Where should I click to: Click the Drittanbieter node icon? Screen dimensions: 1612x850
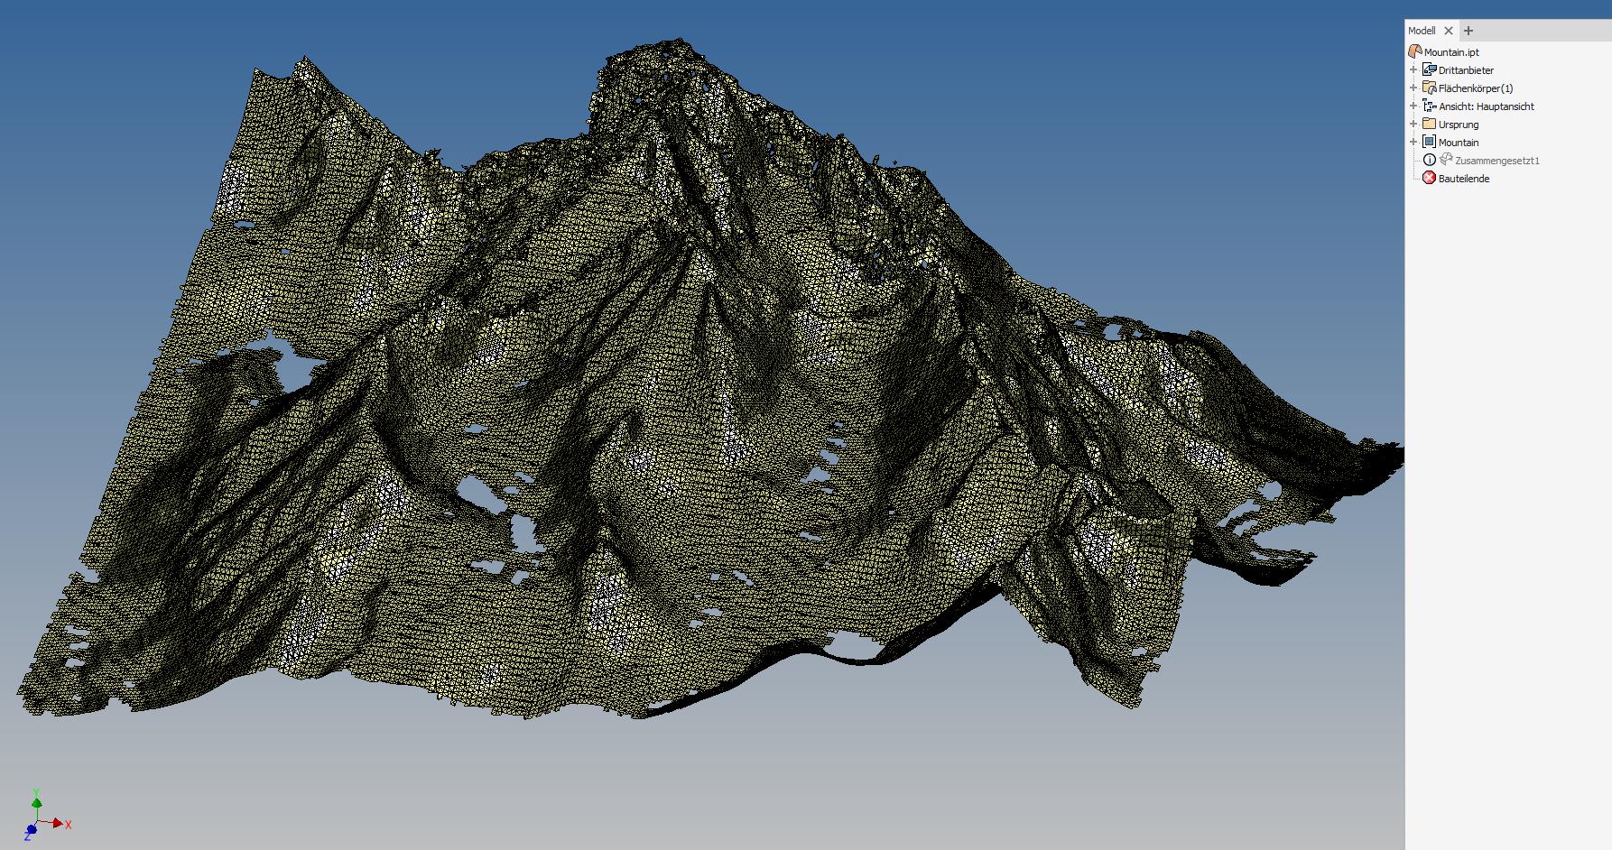(x=1429, y=69)
